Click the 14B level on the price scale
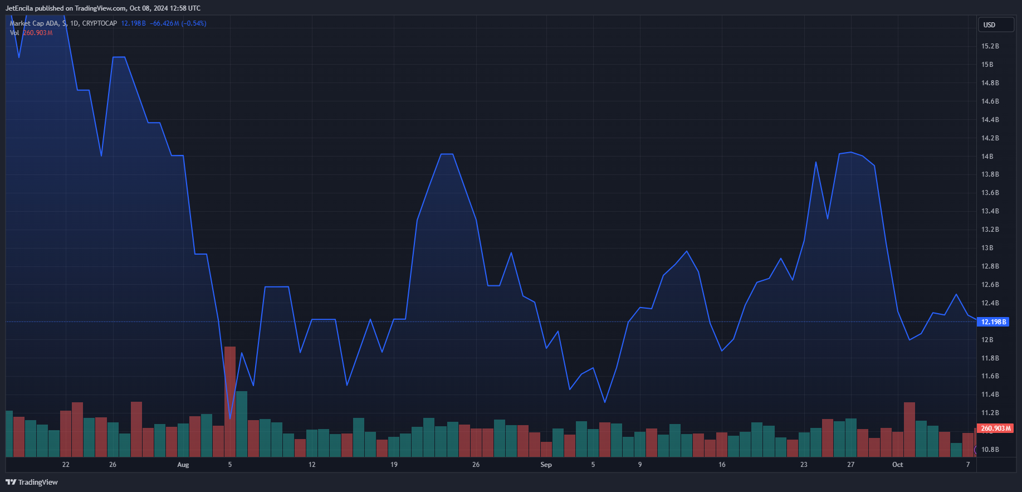1022x492 pixels. 987,157
